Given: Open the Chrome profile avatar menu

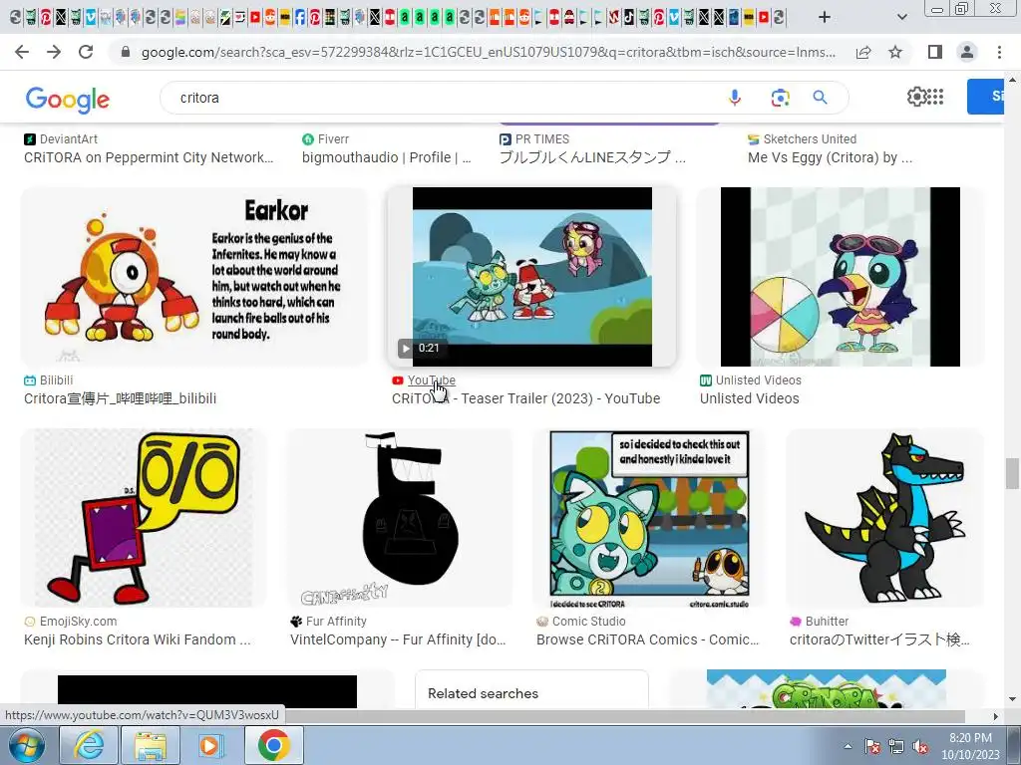Looking at the screenshot, I should 967,52.
